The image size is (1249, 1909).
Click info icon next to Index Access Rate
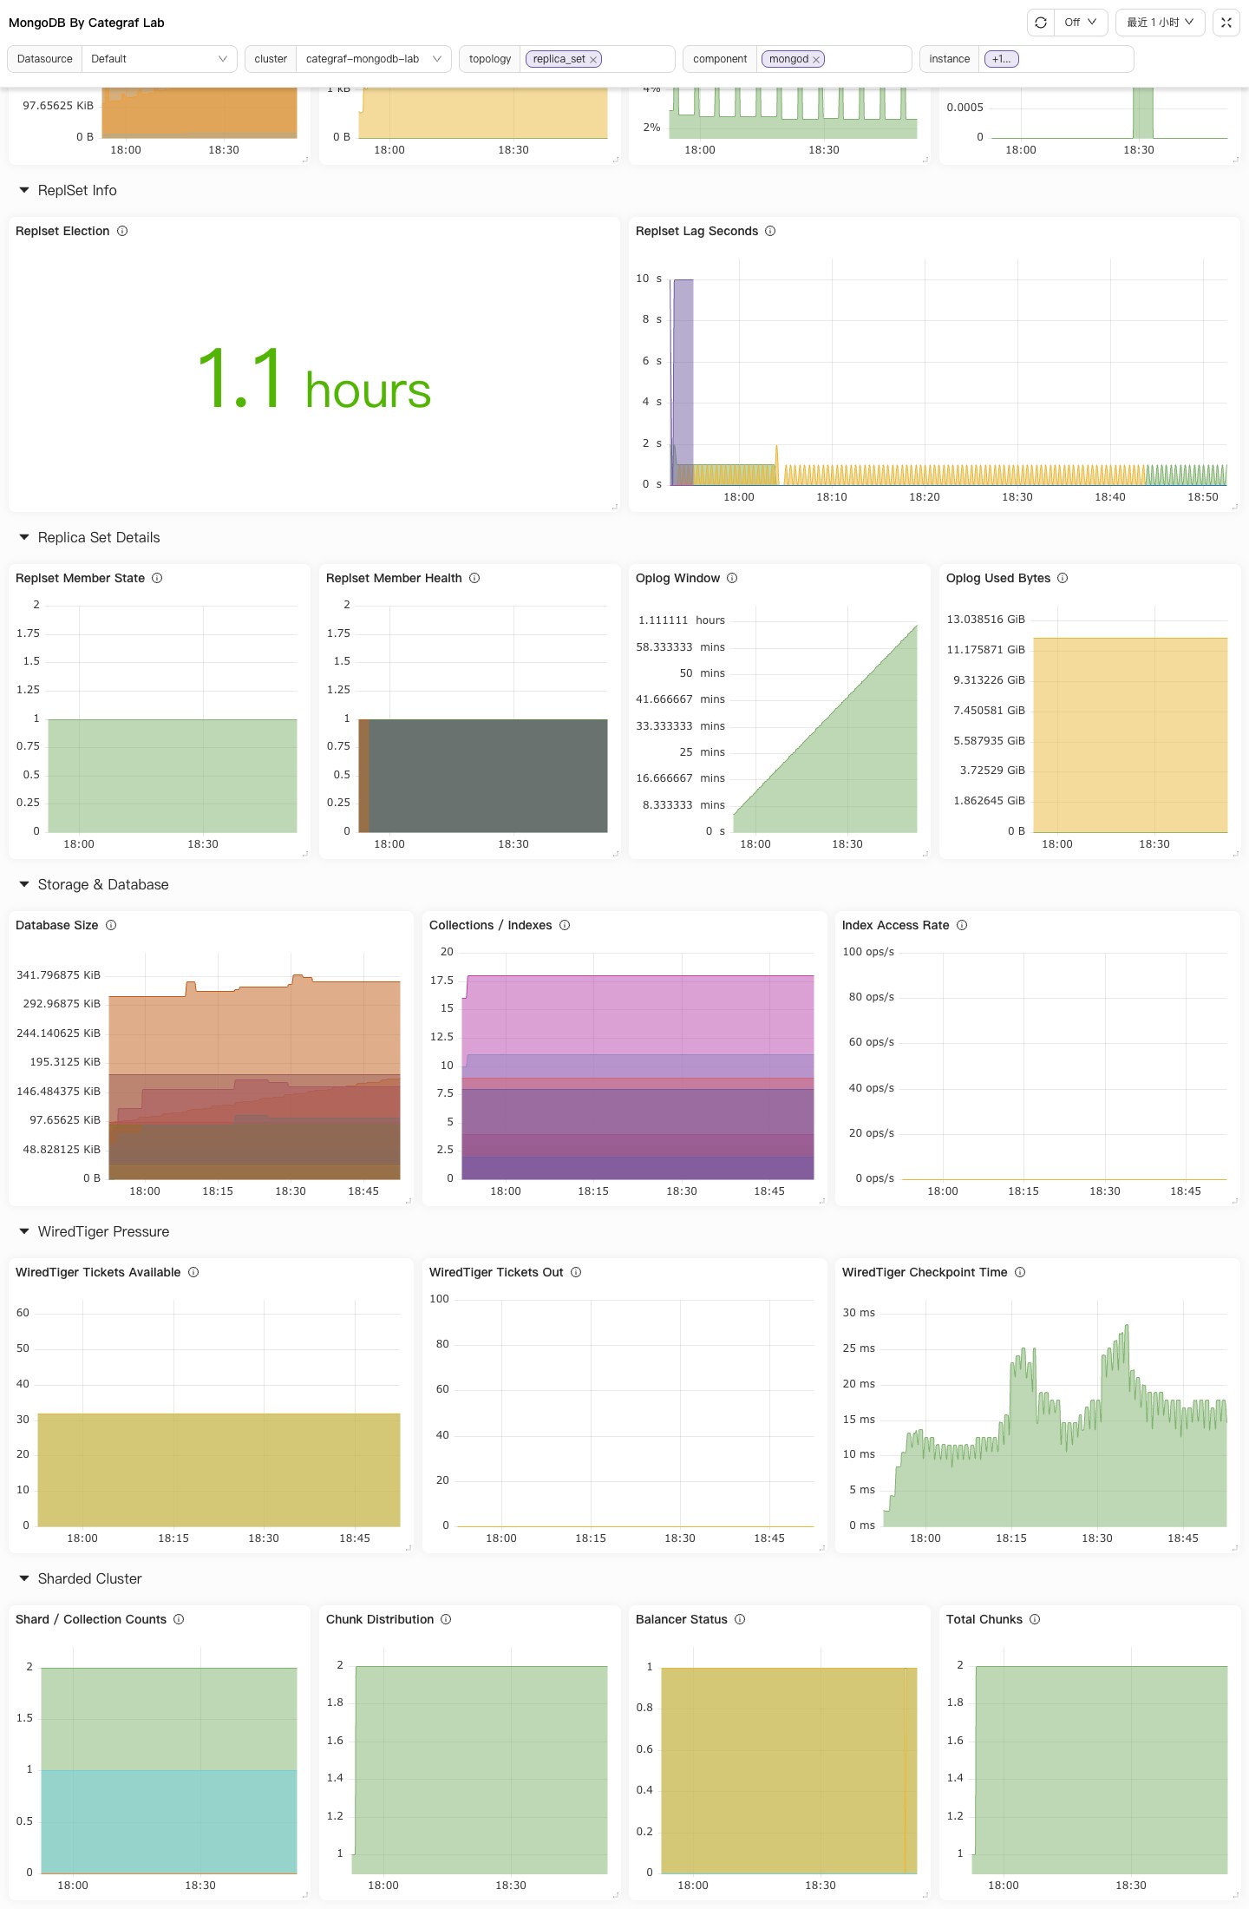(x=962, y=925)
